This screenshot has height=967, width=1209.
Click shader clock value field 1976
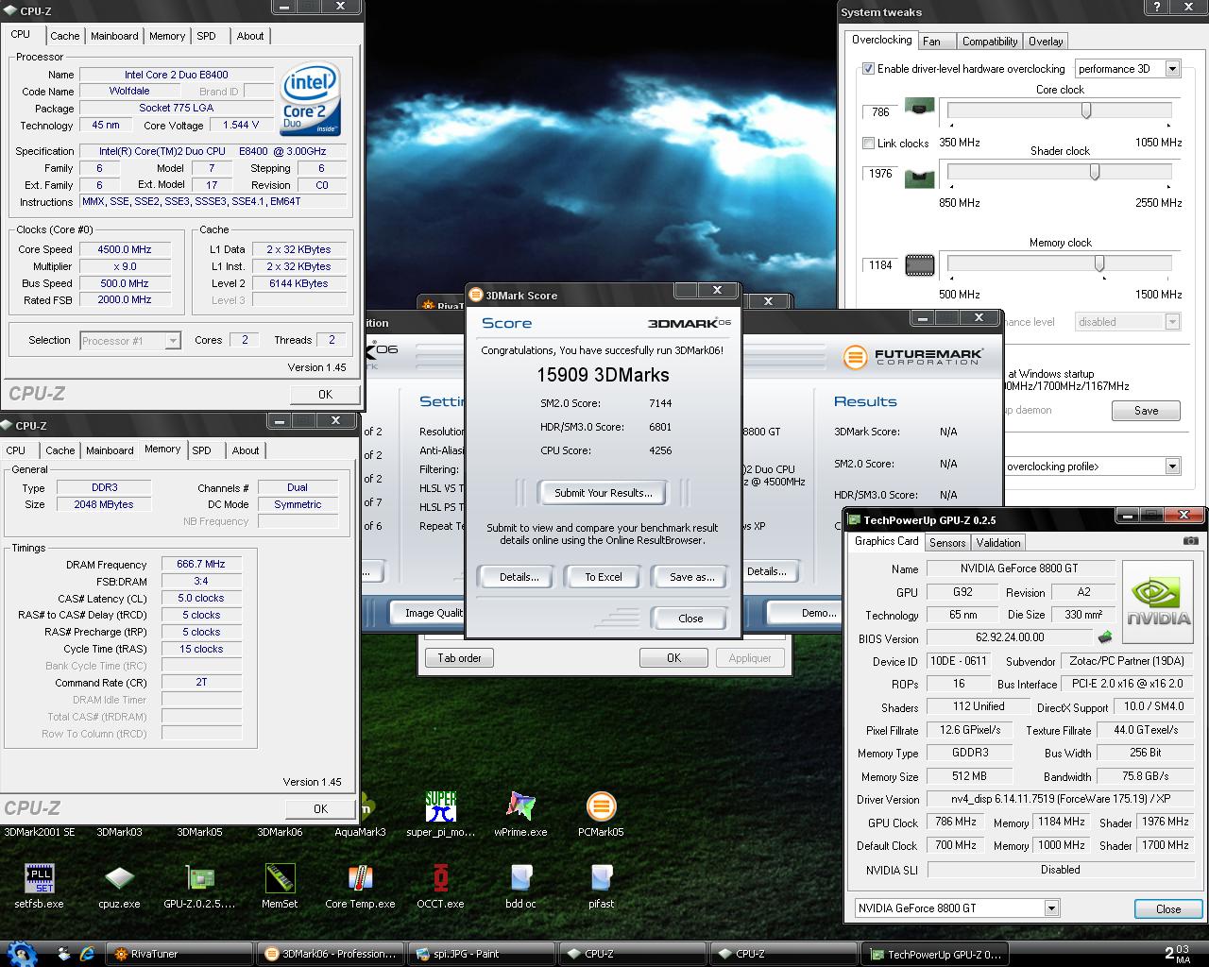pos(880,174)
